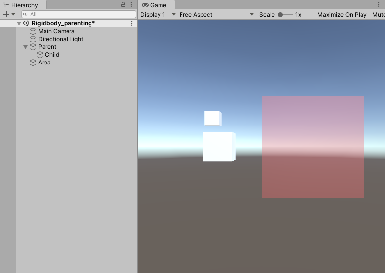Viewport: 385px width, 273px height.
Task: Collapse the Parent object foldout
Action: pos(25,47)
